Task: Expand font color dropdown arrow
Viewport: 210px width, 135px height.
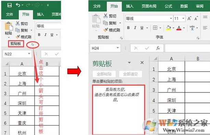Action: pyautogui.click(x=184, y=28)
